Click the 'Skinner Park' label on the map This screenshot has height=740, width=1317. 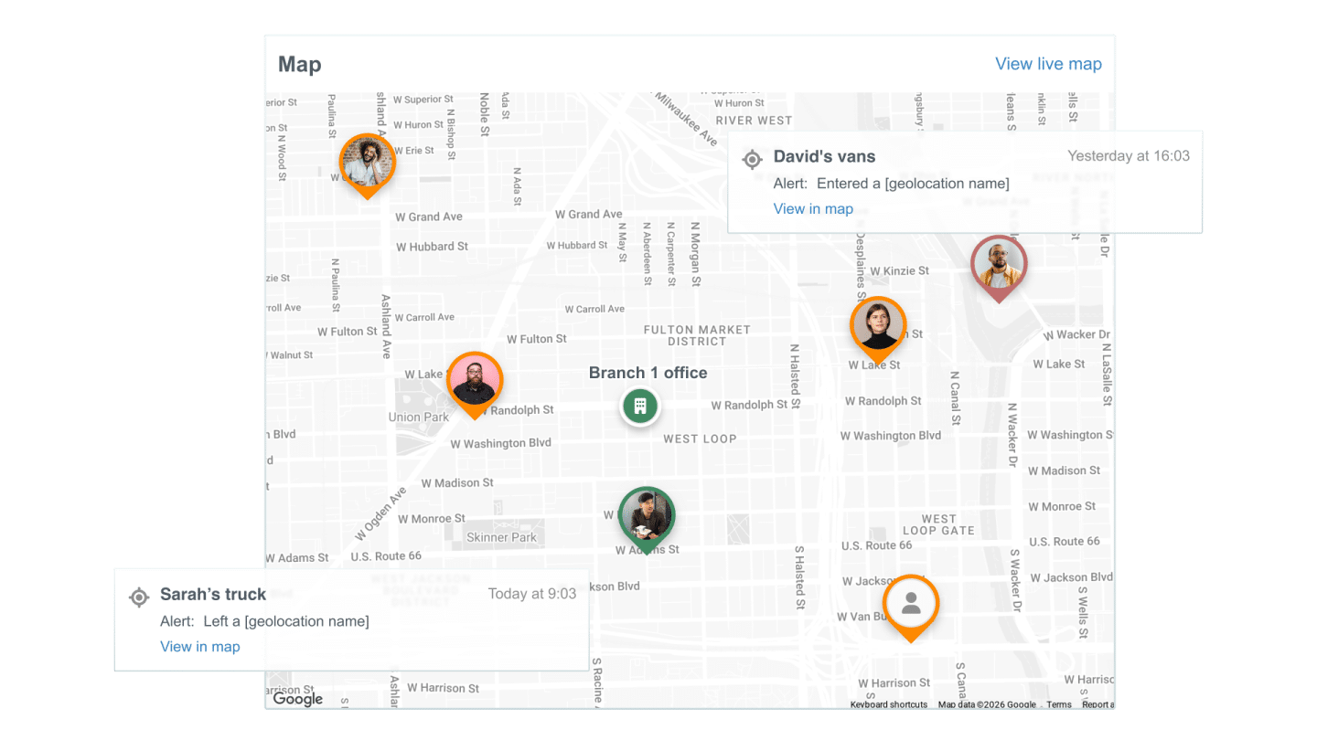tap(502, 537)
